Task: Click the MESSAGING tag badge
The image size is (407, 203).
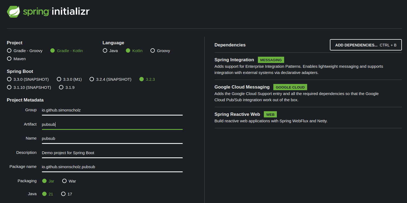Action: click(x=271, y=60)
